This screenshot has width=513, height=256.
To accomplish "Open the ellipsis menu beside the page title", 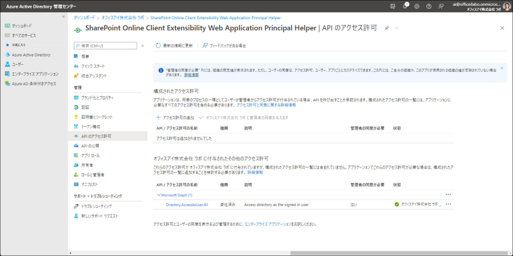I will point(396,28).
